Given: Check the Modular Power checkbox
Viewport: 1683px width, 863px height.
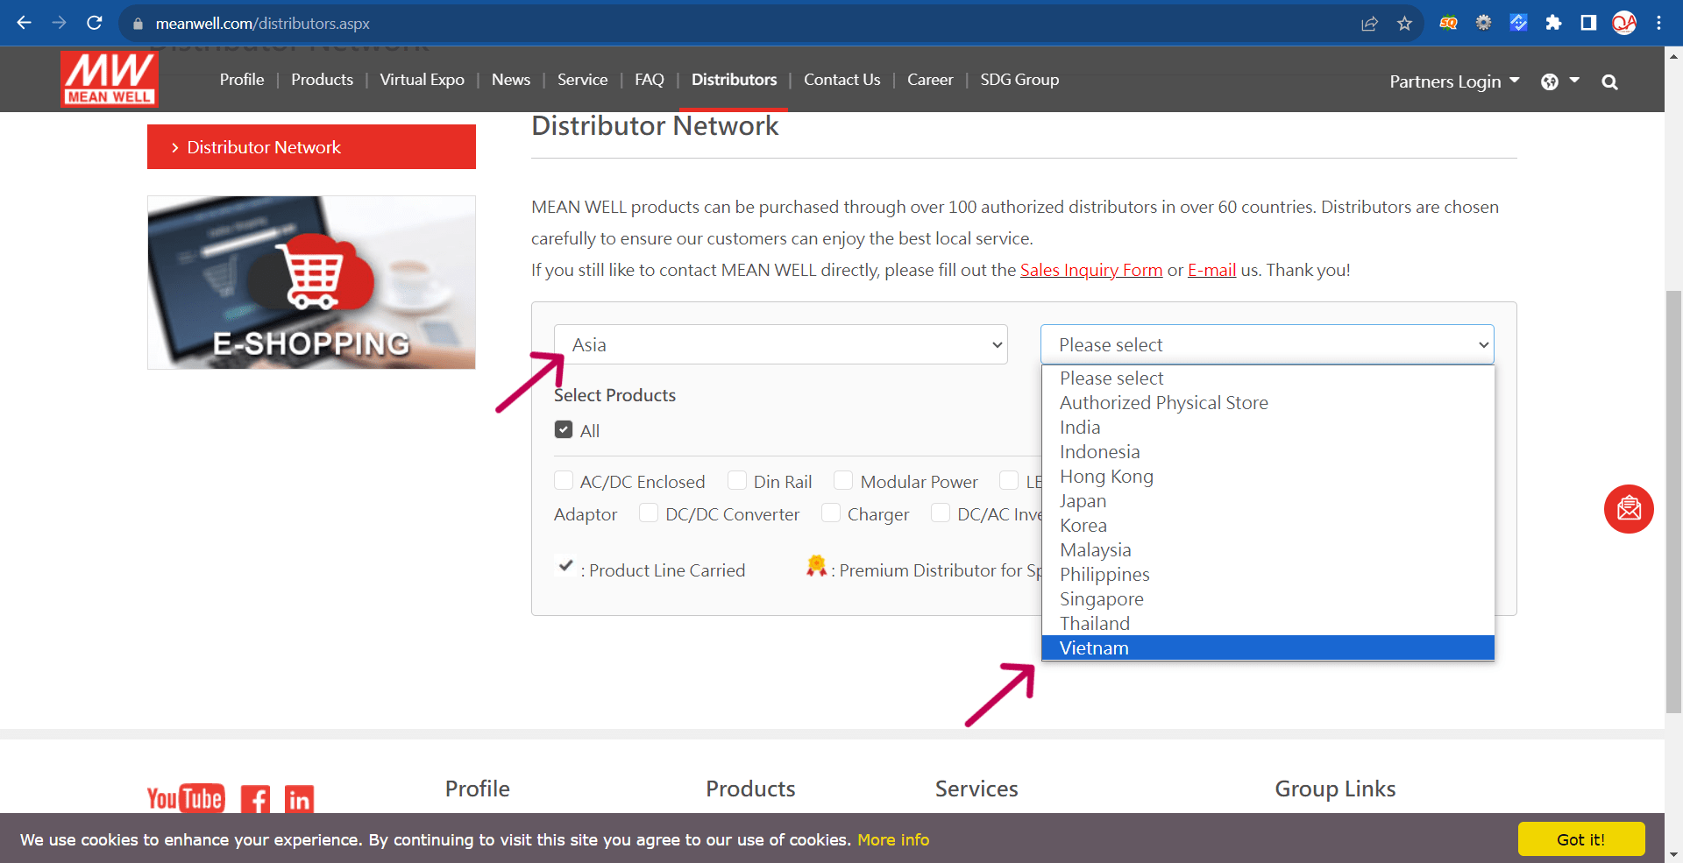Looking at the screenshot, I should pos(843,480).
